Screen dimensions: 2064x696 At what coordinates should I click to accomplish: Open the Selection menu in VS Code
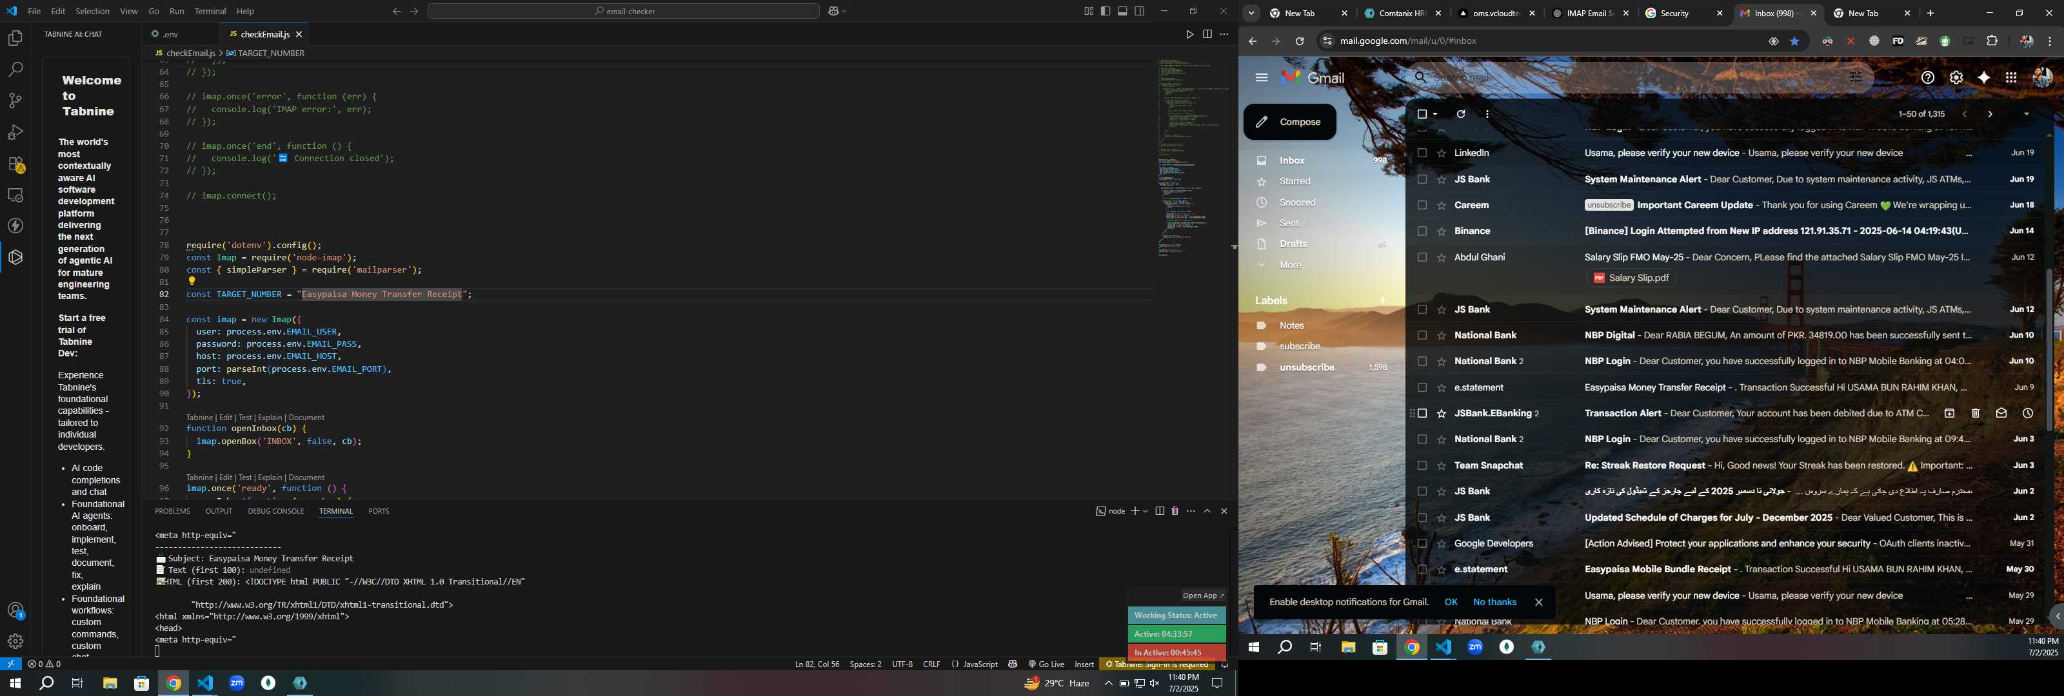coord(92,11)
